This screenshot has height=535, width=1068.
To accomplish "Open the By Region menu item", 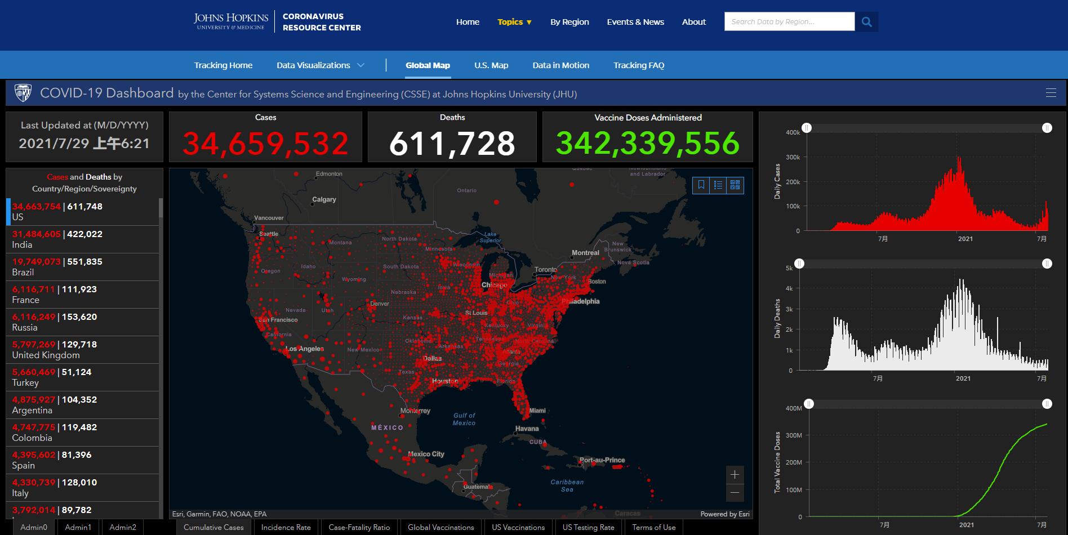I will pos(569,22).
